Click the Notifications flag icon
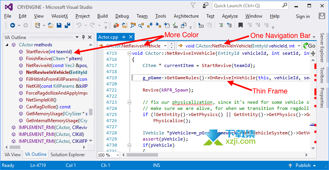 (x=193, y=5)
